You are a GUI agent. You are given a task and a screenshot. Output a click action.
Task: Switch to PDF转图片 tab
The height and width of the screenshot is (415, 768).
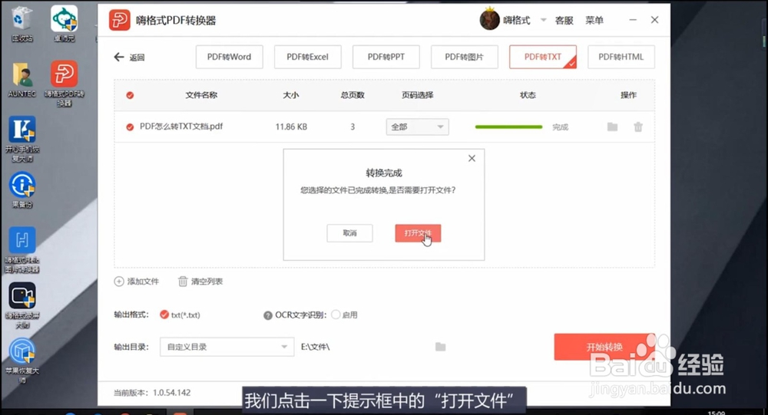click(465, 57)
